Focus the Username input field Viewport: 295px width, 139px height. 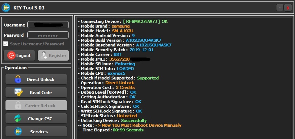coord(48,25)
